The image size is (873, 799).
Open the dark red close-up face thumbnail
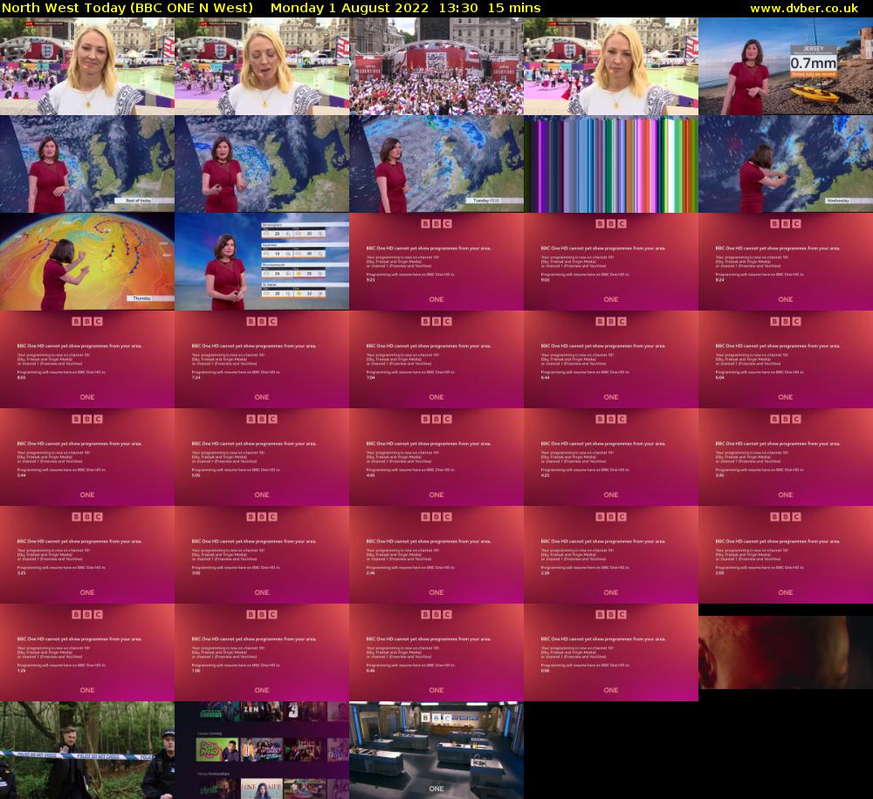[786, 652]
